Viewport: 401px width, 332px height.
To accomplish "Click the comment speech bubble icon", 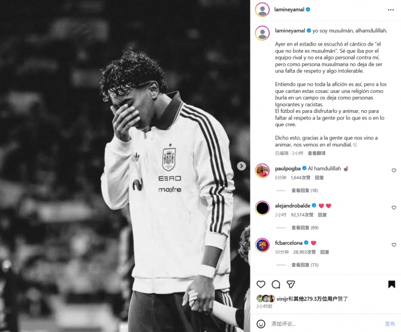I will click(276, 284).
